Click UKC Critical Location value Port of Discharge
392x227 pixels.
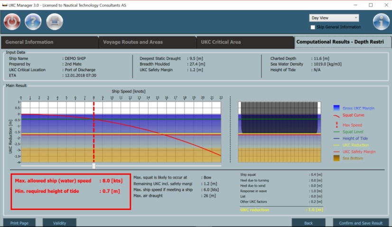click(x=80, y=70)
